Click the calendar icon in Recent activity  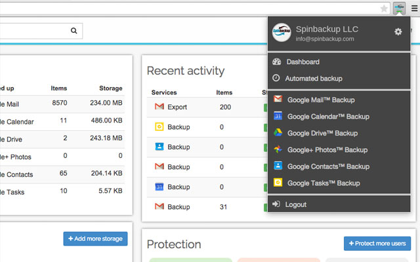coord(159,187)
